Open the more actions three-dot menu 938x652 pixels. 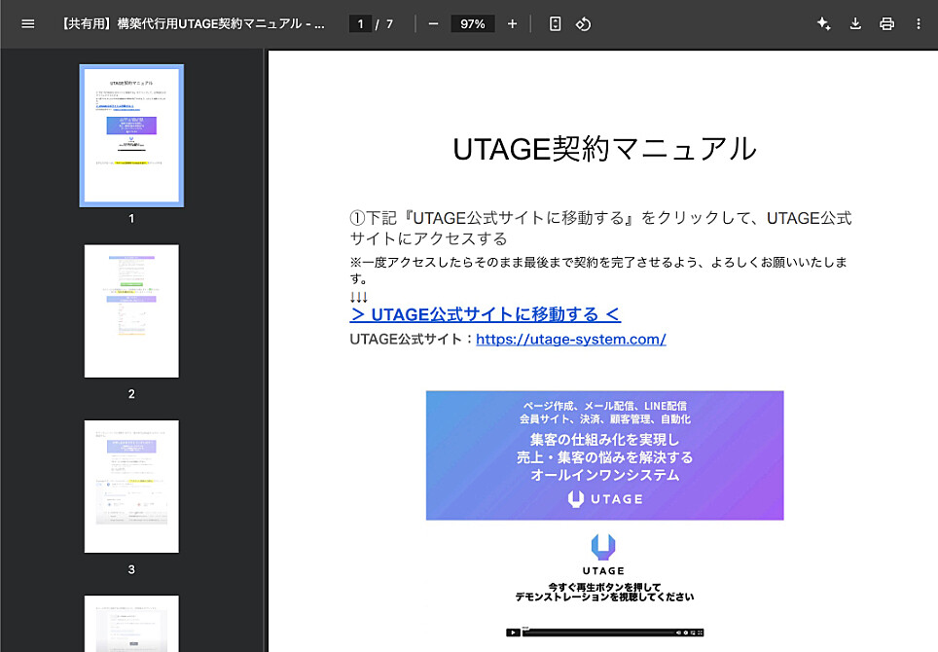click(x=919, y=24)
